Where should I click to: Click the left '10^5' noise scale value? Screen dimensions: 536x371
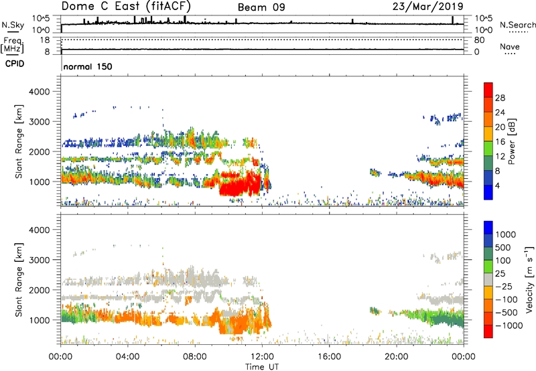coord(41,18)
